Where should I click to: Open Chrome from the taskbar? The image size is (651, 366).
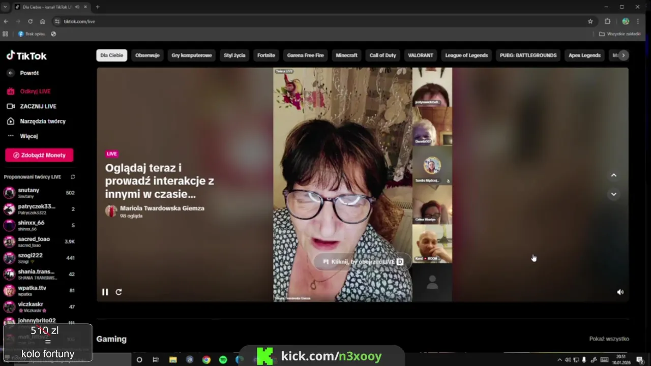(206, 359)
